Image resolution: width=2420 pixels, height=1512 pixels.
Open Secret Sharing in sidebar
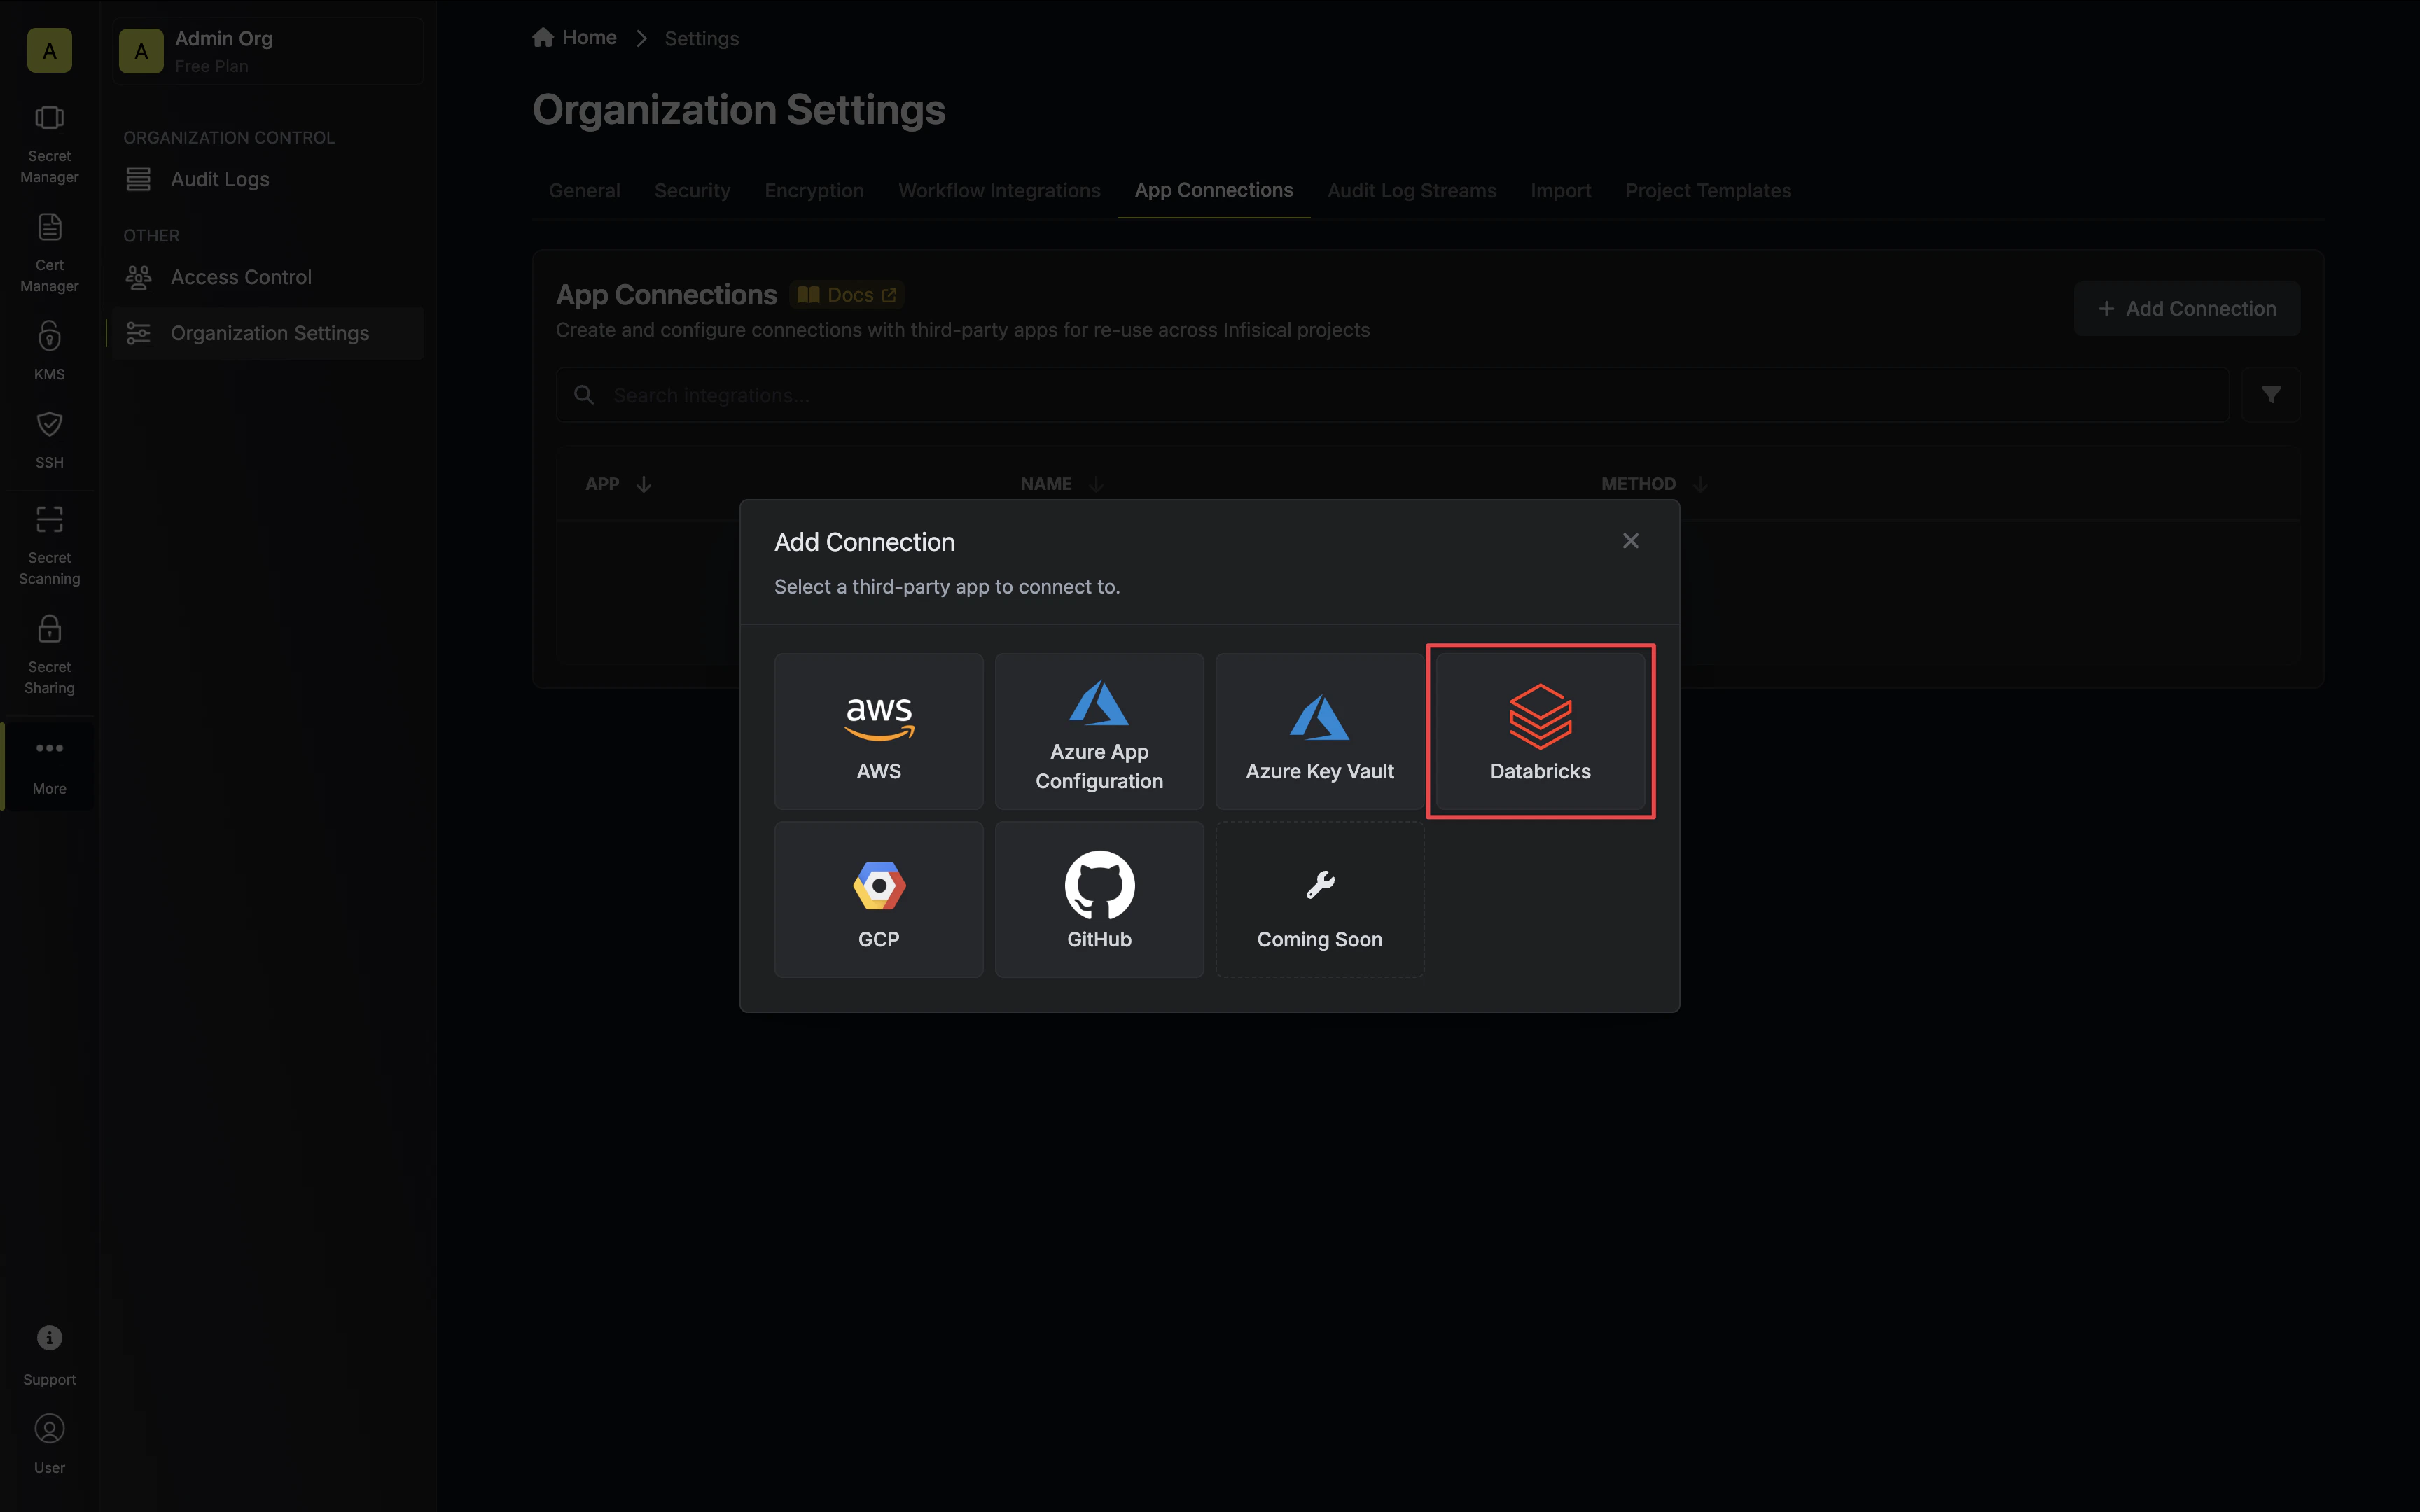click(49, 655)
